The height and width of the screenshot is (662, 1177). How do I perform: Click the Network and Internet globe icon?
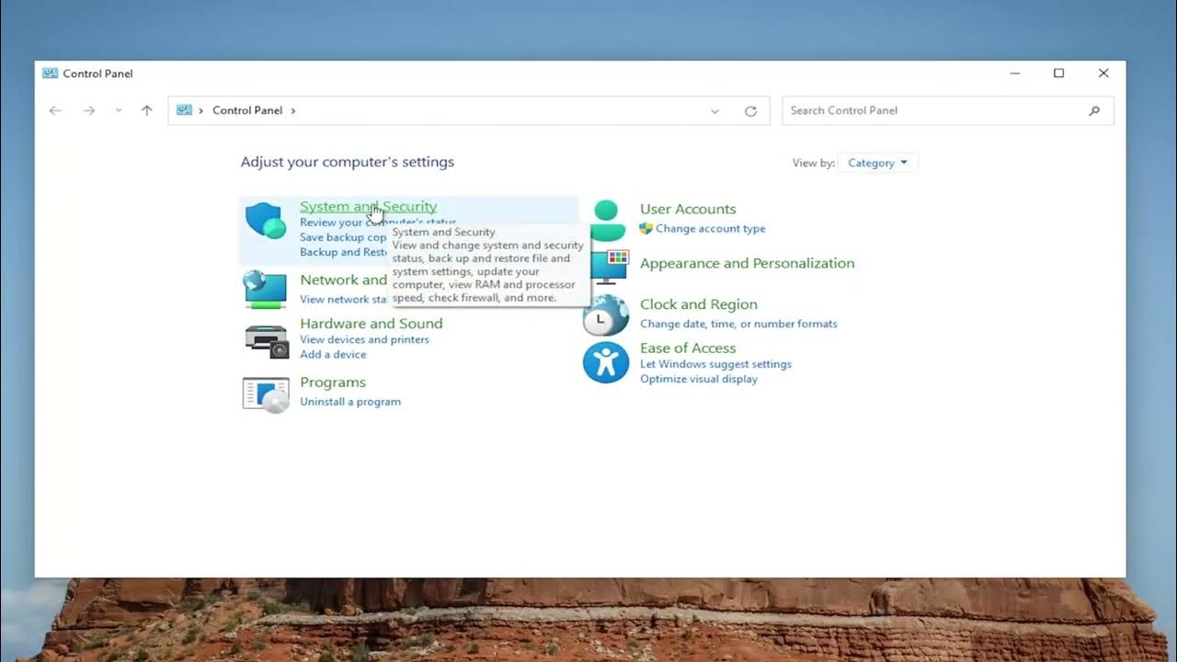click(265, 290)
